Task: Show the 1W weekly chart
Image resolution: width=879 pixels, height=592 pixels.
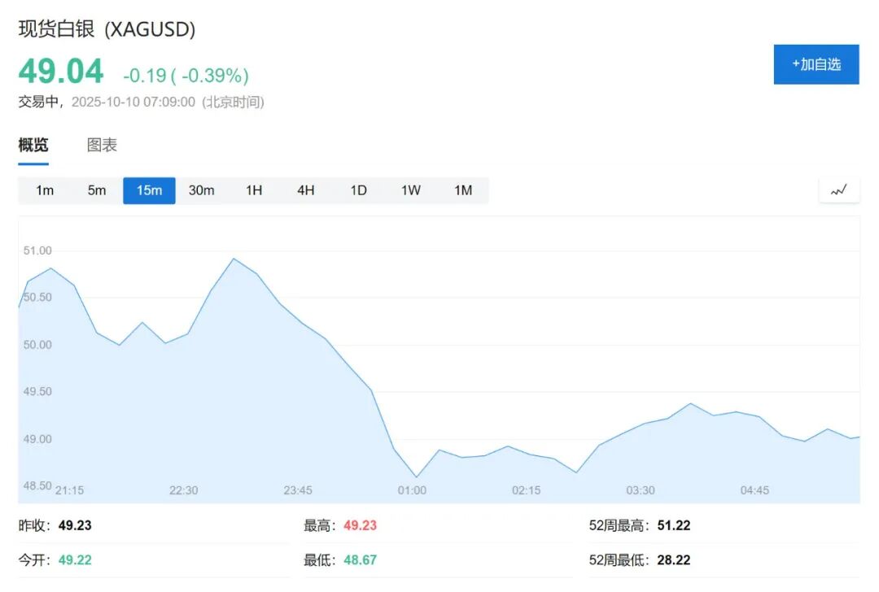Action: click(x=411, y=190)
